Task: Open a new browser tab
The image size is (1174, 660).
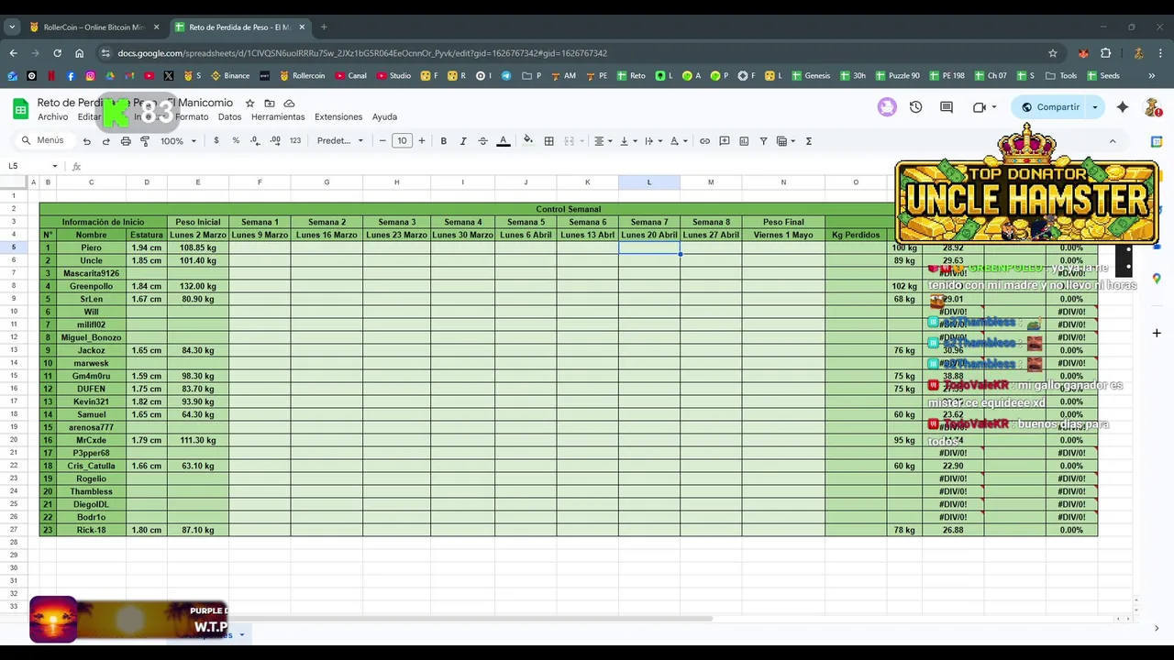Action: pos(324,27)
